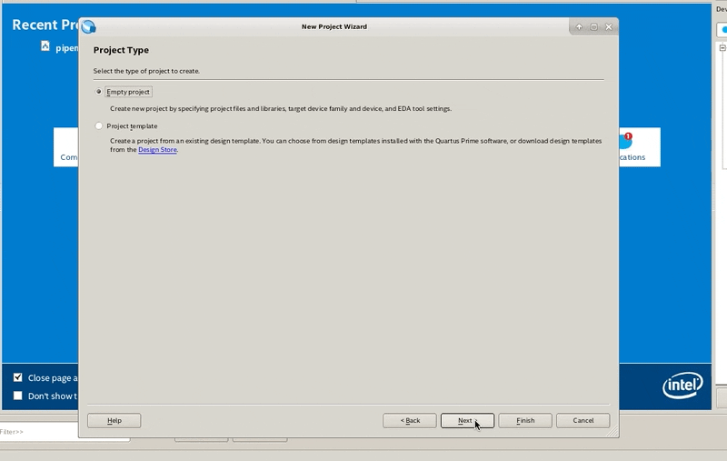Click the Recent Projects heading
Image resolution: width=727 pixels, height=461 pixels.
45,25
